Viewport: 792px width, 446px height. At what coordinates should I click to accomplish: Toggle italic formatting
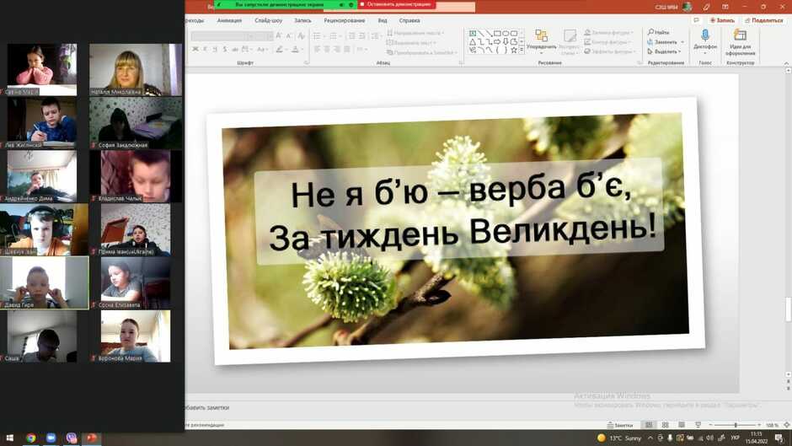pos(205,49)
